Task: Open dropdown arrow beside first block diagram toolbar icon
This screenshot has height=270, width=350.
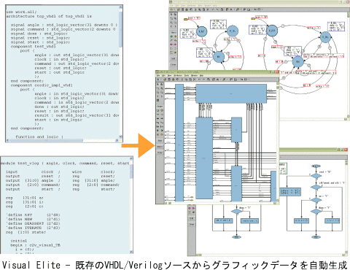Action: pos(161,80)
